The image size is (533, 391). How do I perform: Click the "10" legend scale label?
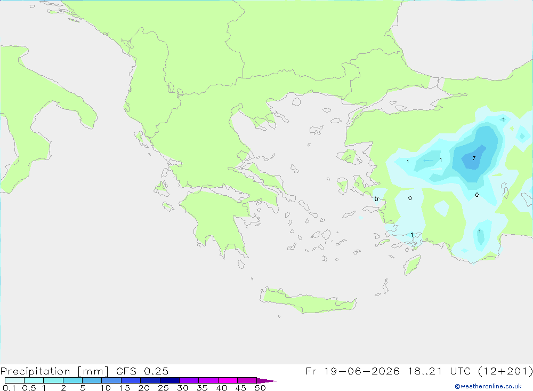(x=106, y=388)
